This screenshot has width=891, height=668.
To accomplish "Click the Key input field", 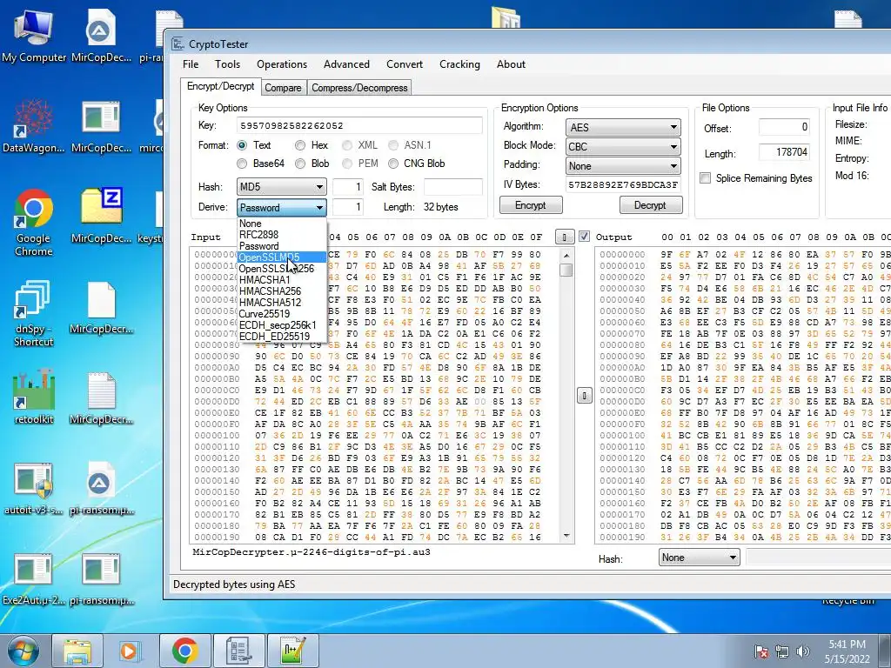I will point(359,125).
